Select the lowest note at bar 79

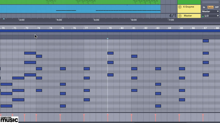pos(111,75)
